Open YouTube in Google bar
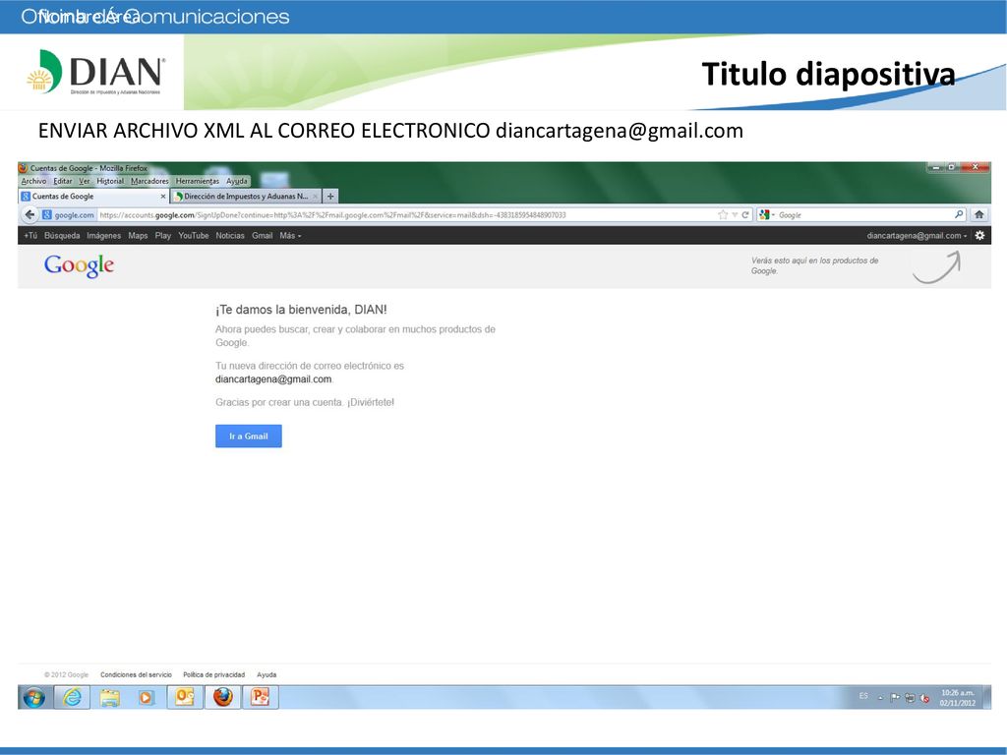 pos(194,236)
